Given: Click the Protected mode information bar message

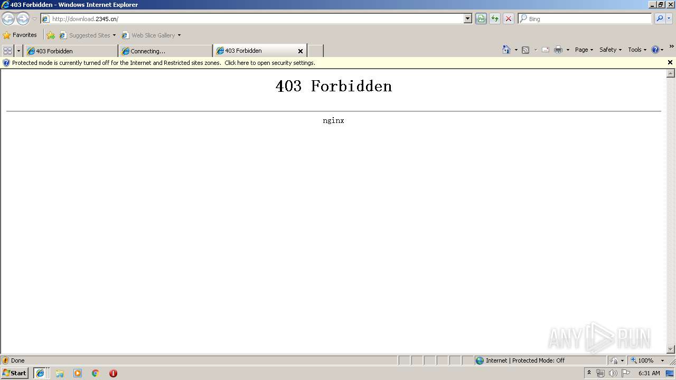Looking at the screenshot, I should (164, 63).
